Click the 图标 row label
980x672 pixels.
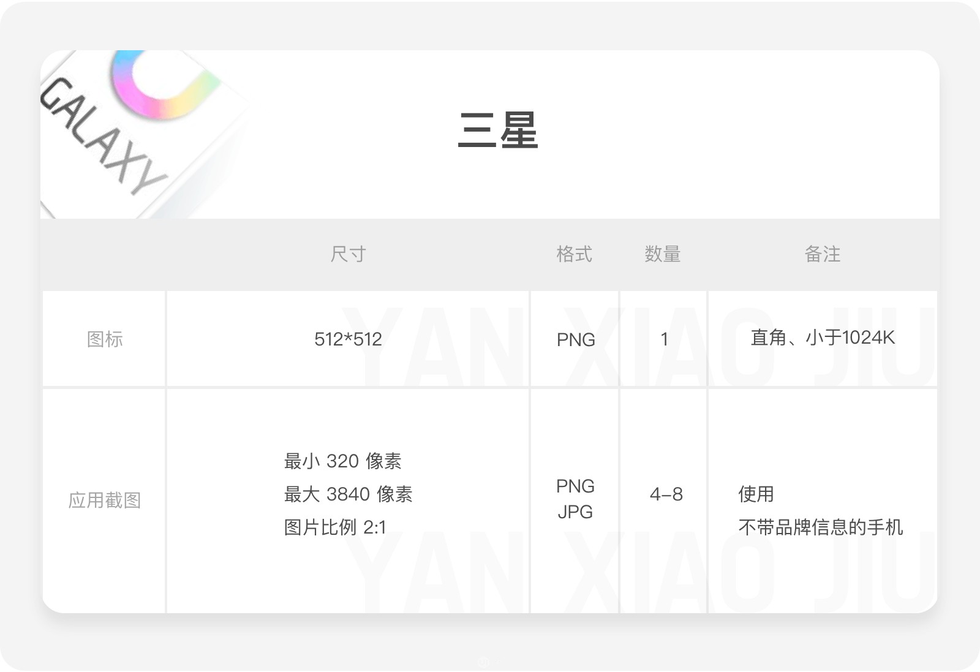click(105, 339)
